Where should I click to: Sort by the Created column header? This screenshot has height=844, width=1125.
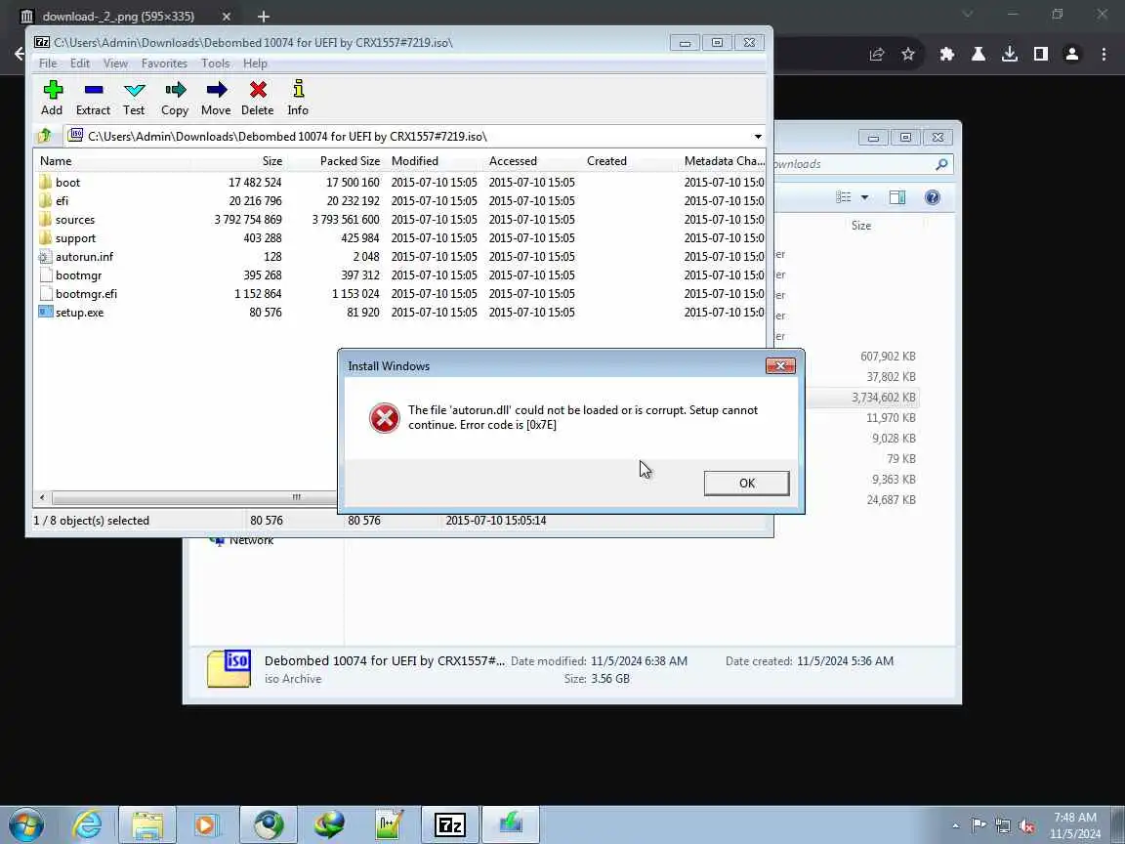click(x=630, y=161)
